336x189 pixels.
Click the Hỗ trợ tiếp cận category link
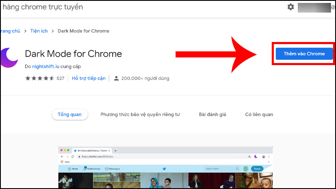(x=89, y=79)
